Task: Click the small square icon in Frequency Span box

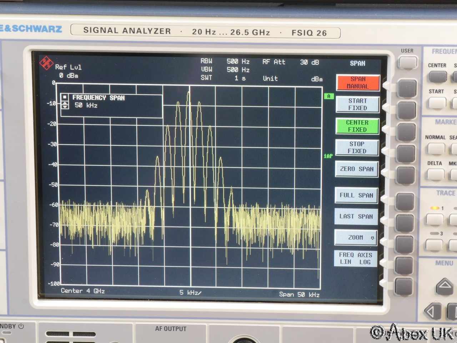Action: (65, 97)
